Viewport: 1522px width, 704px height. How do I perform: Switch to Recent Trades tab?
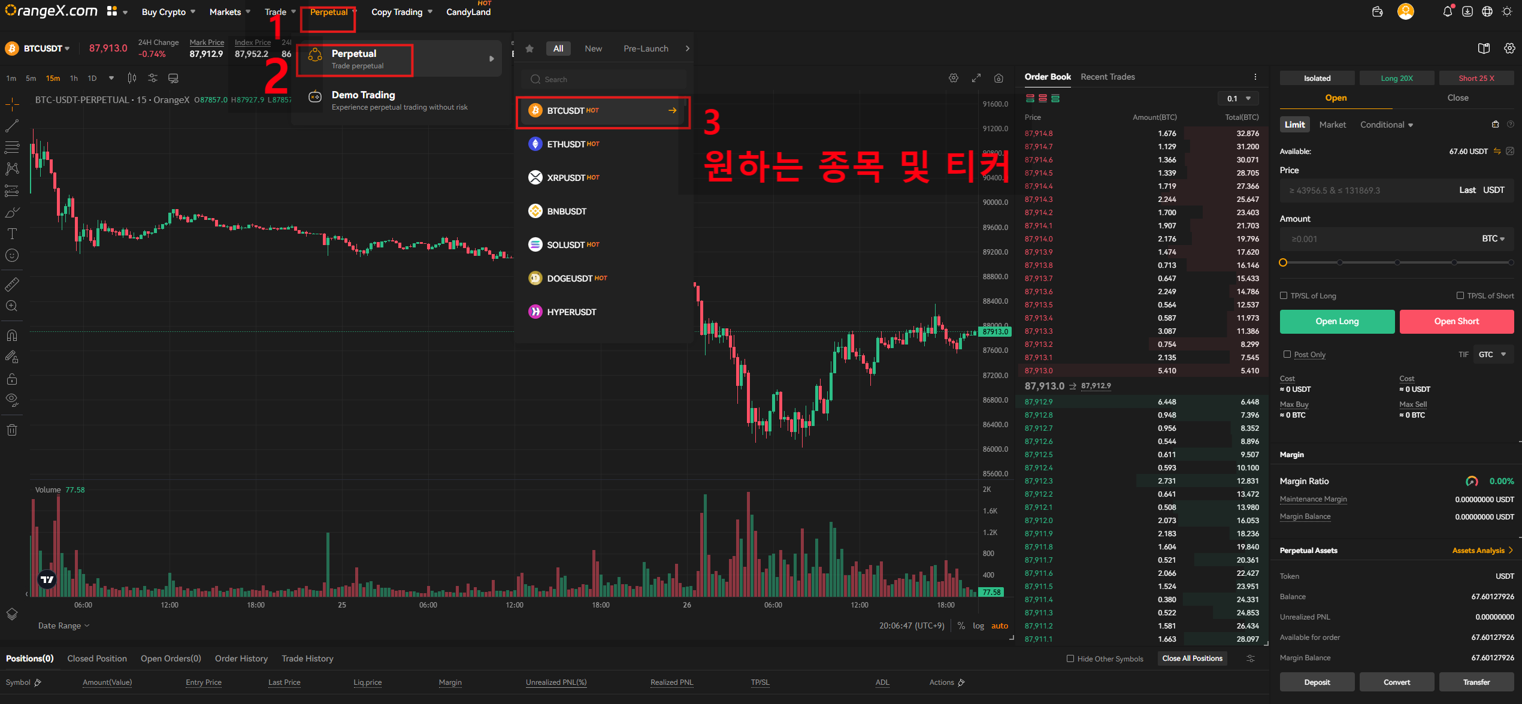pos(1108,77)
